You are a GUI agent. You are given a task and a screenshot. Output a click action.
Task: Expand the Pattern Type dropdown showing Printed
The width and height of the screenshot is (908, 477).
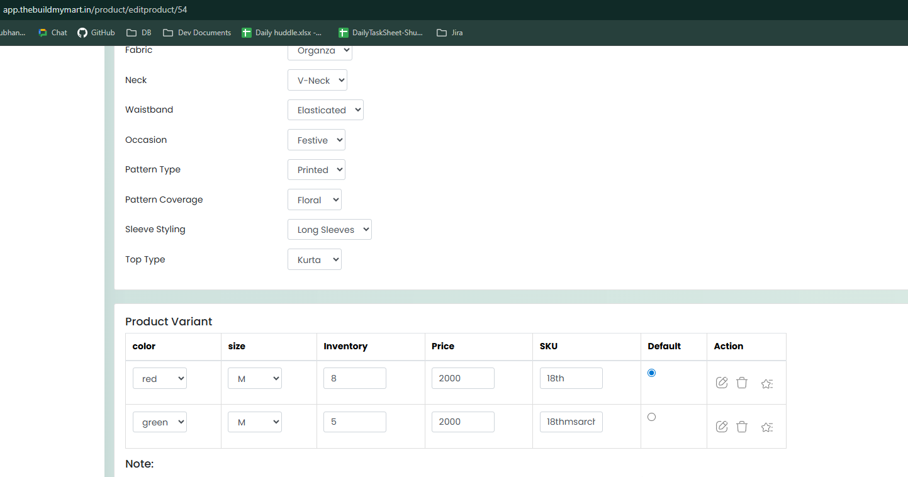coord(317,169)
